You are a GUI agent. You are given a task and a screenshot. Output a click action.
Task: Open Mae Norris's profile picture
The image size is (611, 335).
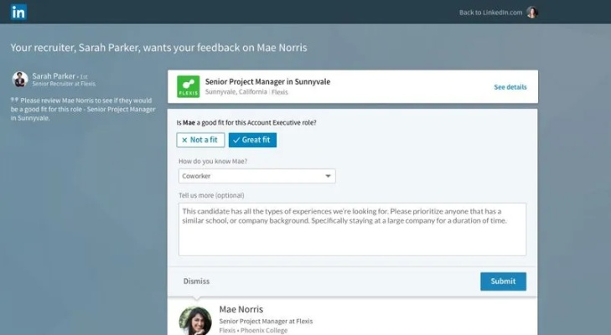tap(195, 321)
